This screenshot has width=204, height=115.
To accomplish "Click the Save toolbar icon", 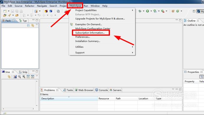I will click(x=12, y=11).
